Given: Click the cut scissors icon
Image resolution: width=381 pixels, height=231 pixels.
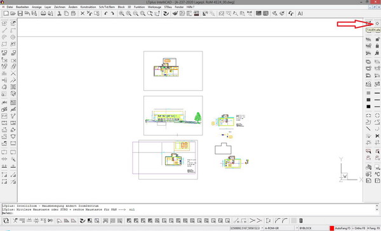Looking at the screenshot, I should tap(59, 13).
